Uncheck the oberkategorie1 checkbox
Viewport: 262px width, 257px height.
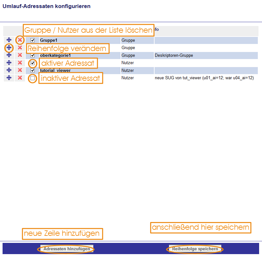tap(33, 55)
